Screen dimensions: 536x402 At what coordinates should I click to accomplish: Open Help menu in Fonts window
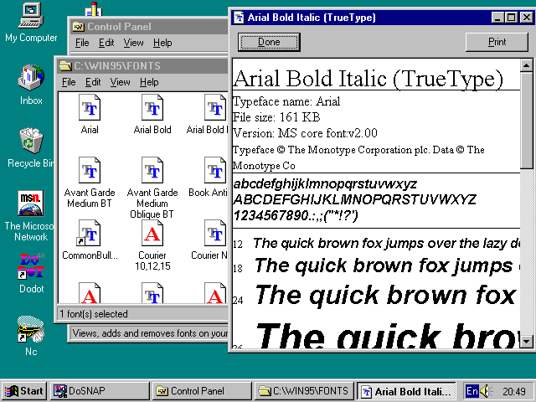tap(149, 82)
